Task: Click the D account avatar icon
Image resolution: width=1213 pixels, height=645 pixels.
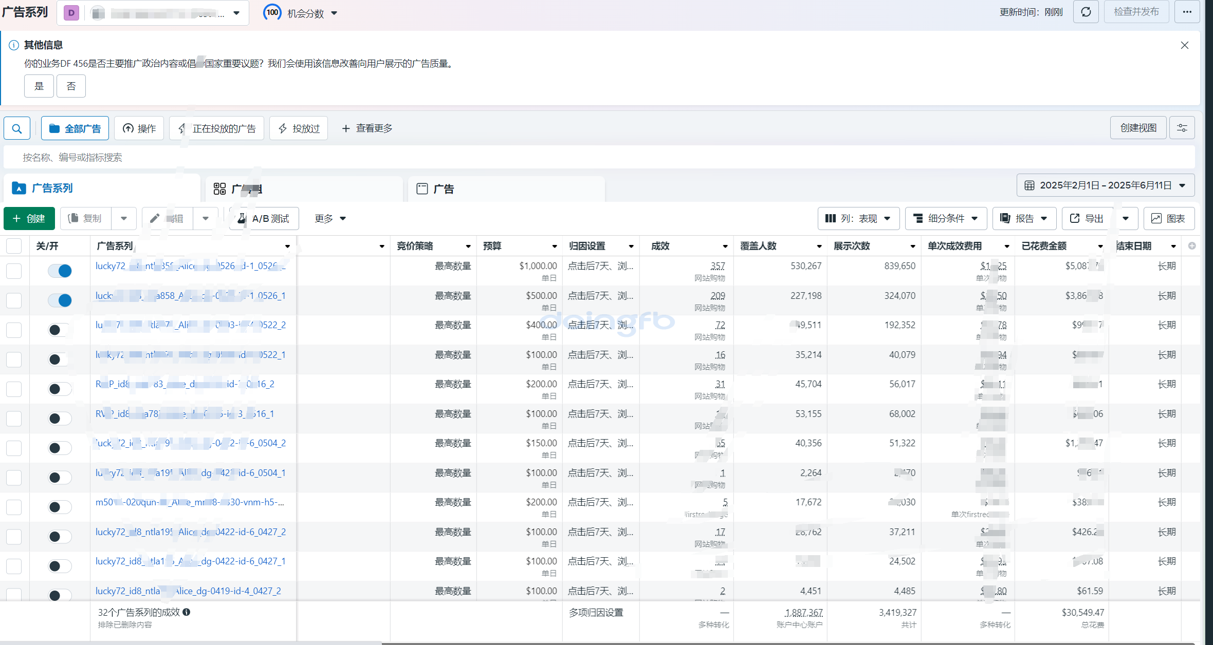Action: pos(71,13)
